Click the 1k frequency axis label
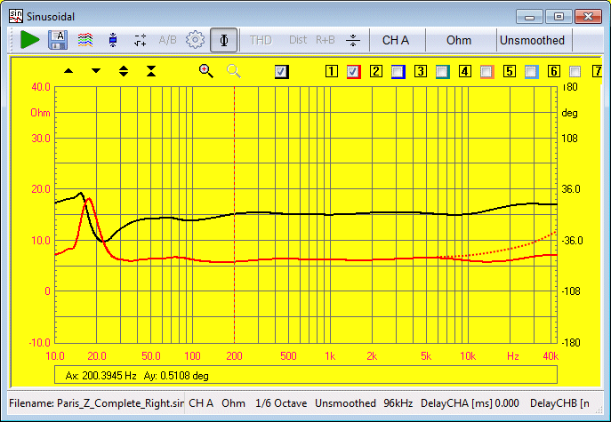 tap(330, 356)
